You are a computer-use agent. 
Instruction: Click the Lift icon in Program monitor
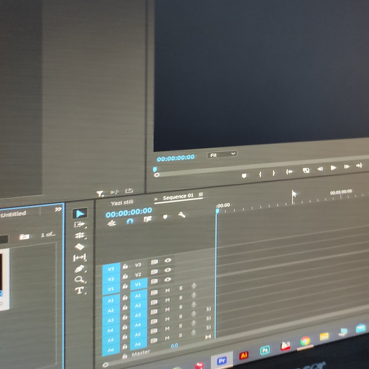click(306, 170)
